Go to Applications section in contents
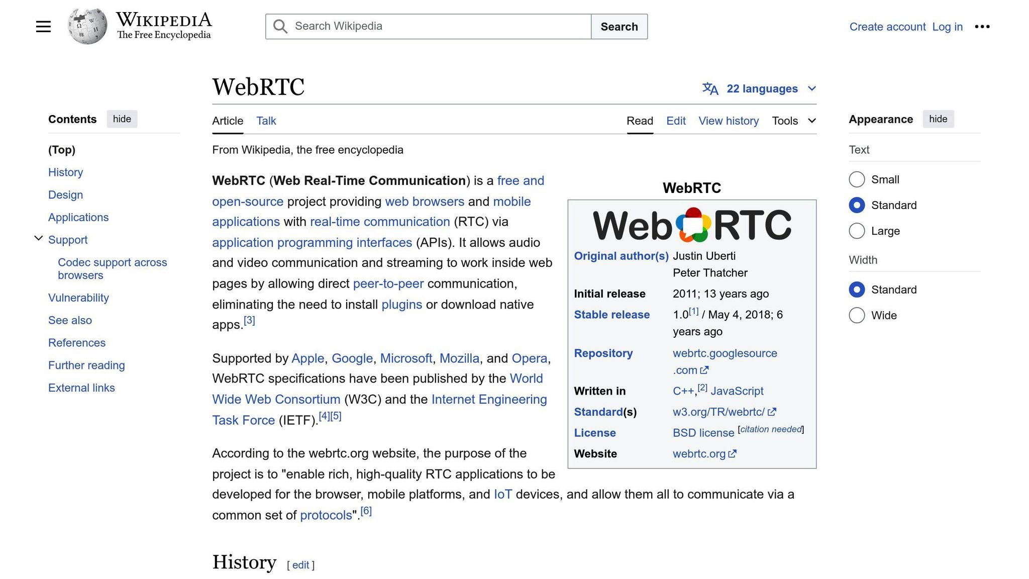The image size is (1029, 579). (78, 218)
